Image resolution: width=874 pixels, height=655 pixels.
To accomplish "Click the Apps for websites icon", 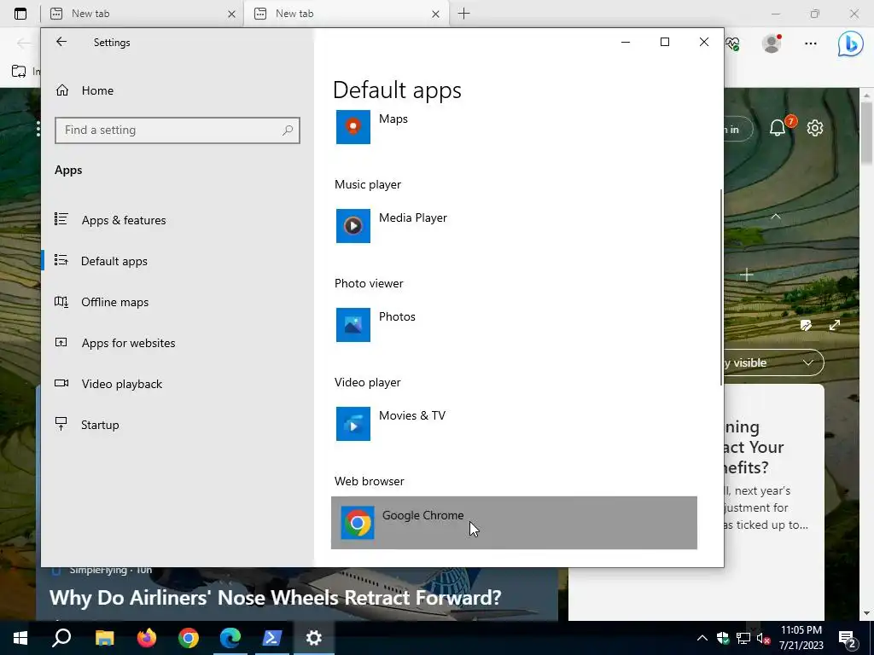I will click(61, 342).
